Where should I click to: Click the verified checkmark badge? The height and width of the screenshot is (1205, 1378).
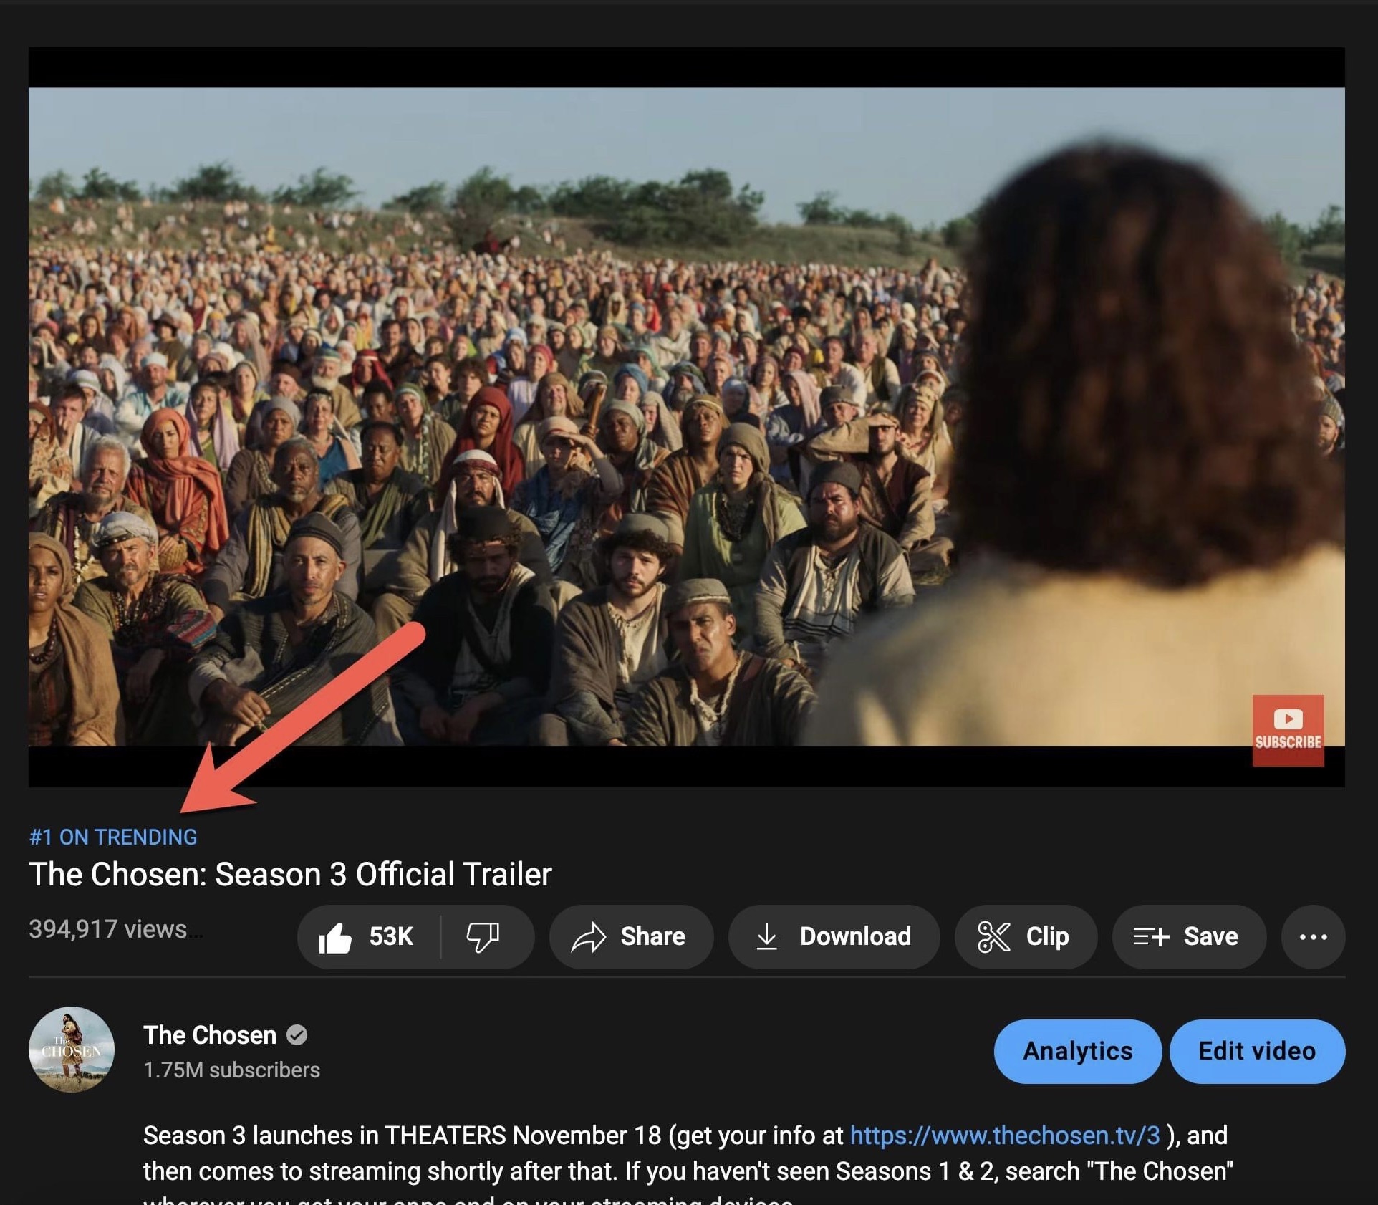tap(297, 1035)
